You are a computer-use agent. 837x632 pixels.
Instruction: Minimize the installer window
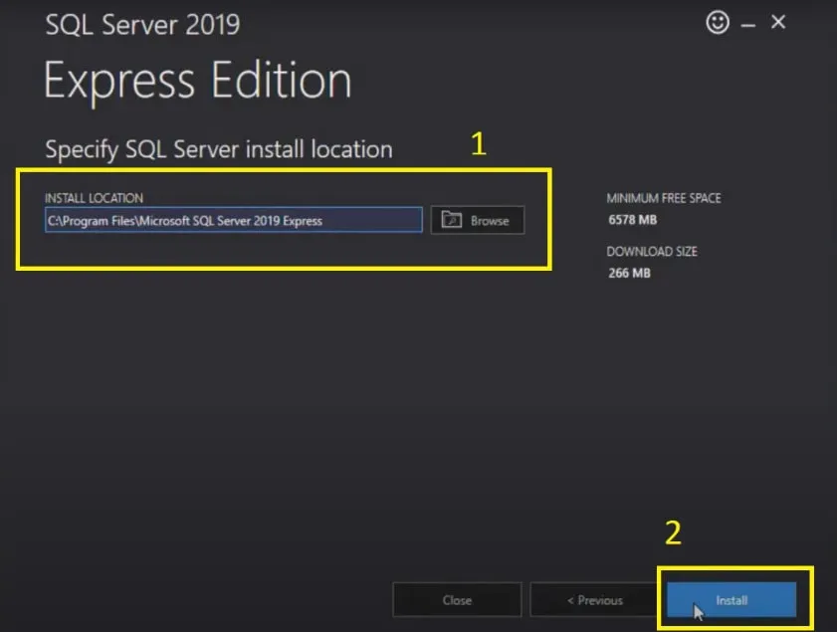coord(747,22)
